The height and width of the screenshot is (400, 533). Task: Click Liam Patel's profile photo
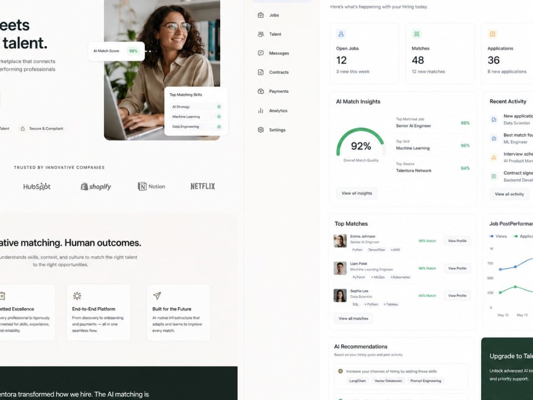(340, 268)
